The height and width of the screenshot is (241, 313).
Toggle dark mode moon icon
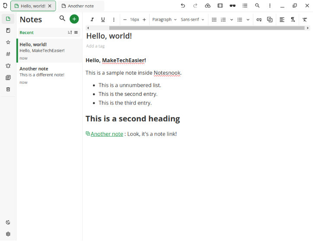(x=8, y=222)
